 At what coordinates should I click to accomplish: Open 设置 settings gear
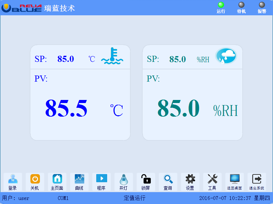[190, 182]
